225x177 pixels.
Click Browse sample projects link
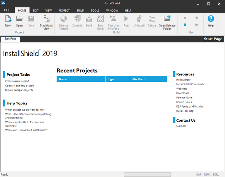click(19, 90)
